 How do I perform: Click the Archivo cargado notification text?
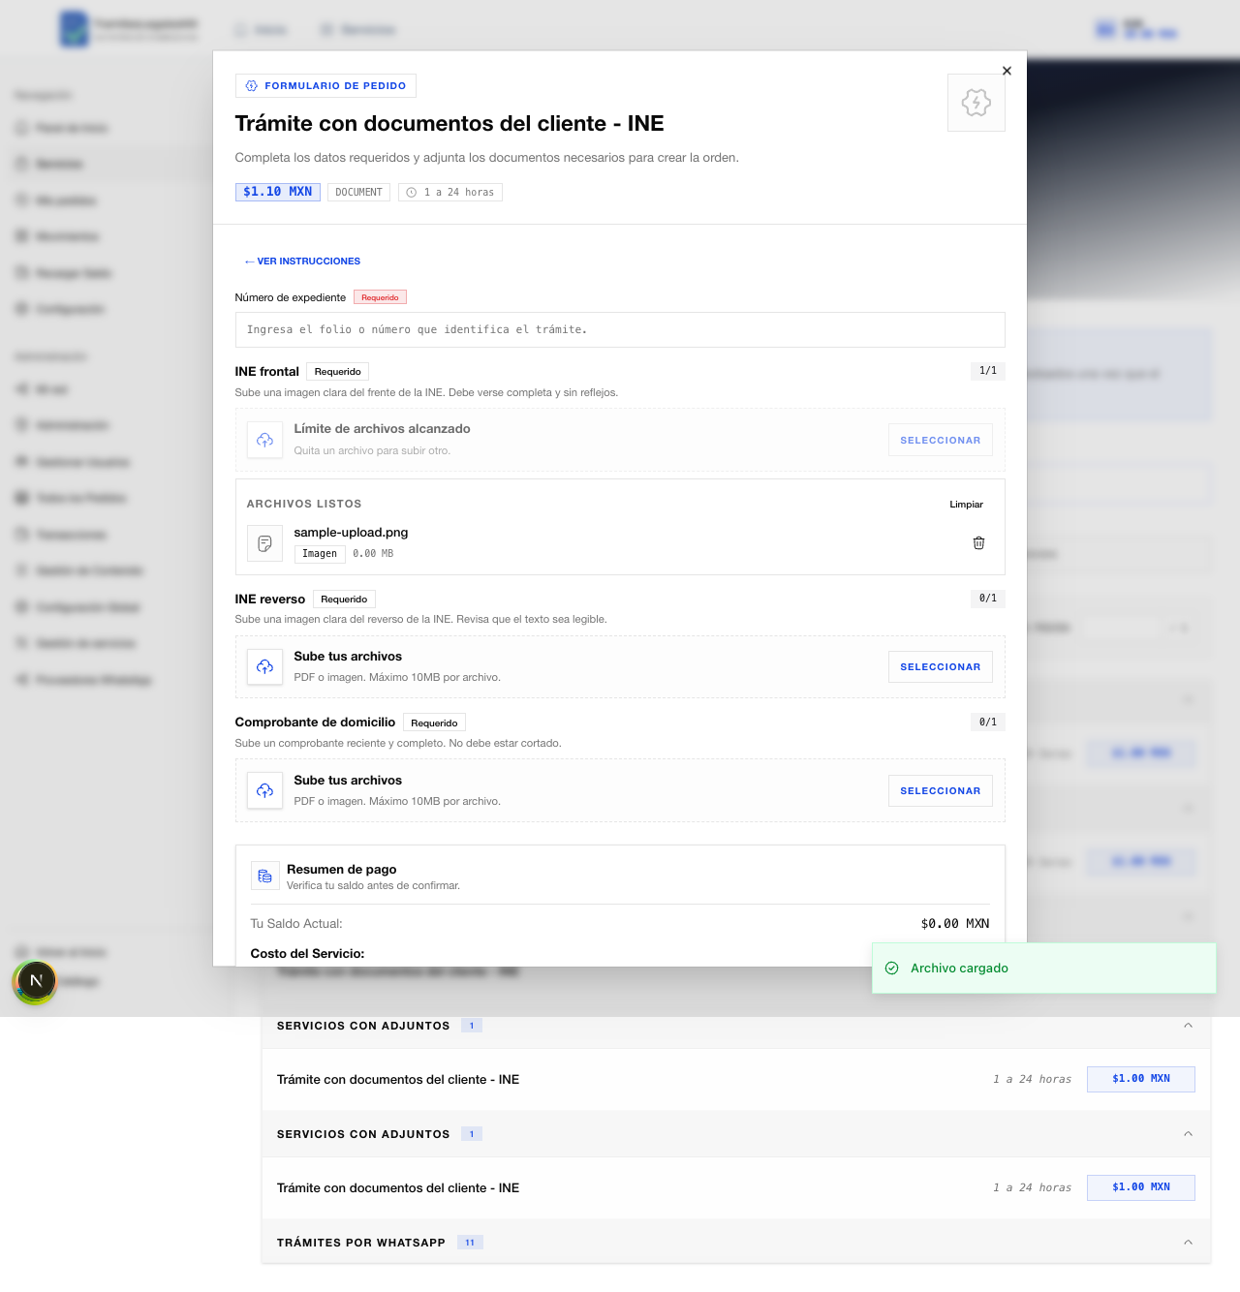click(x=959, y=969)
